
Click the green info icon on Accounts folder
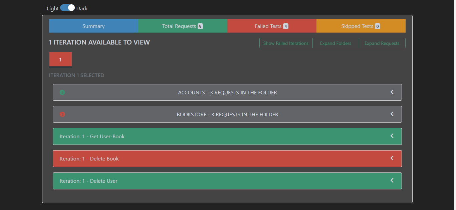(62, 92)
